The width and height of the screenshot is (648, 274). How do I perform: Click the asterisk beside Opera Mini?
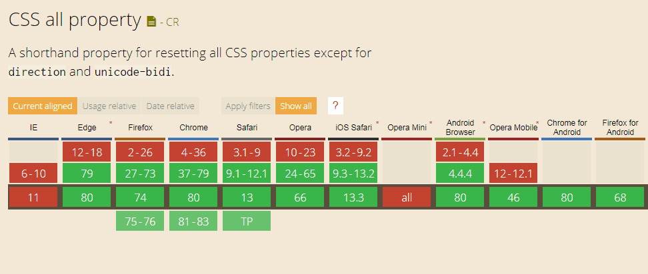pos(431,124)
